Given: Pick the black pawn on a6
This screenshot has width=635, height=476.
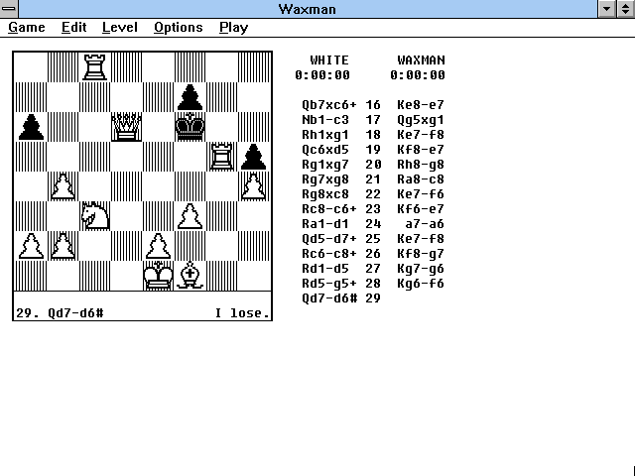Looking at the screenshot, I should pos(31,127).
